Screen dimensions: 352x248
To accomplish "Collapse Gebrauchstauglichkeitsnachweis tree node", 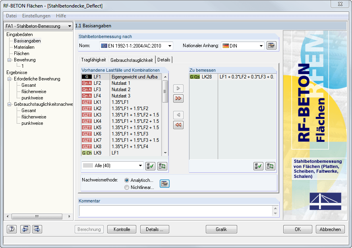I will 9,104.
